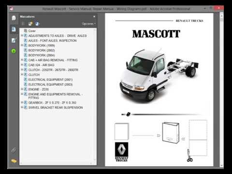Open 'ADJUSTMENTS TO AXLES - DRIVE AXLES' bookmark
This screenshot has height=174, width=232.
[58, 36]
